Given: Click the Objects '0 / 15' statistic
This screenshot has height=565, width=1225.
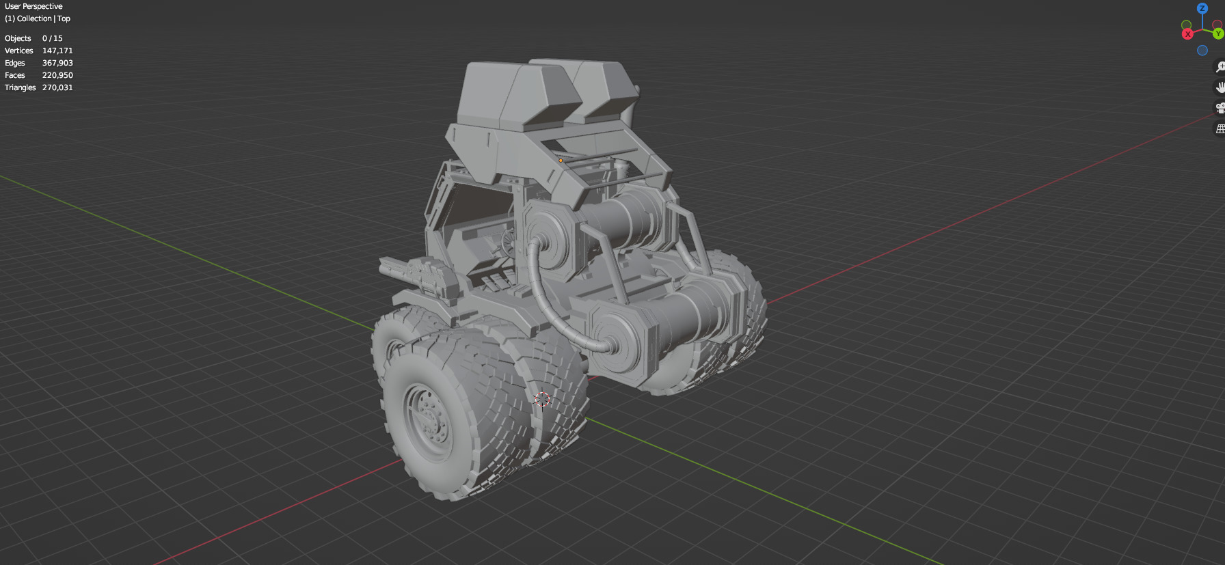Looking at the screenshot, I should pos(52,38).
